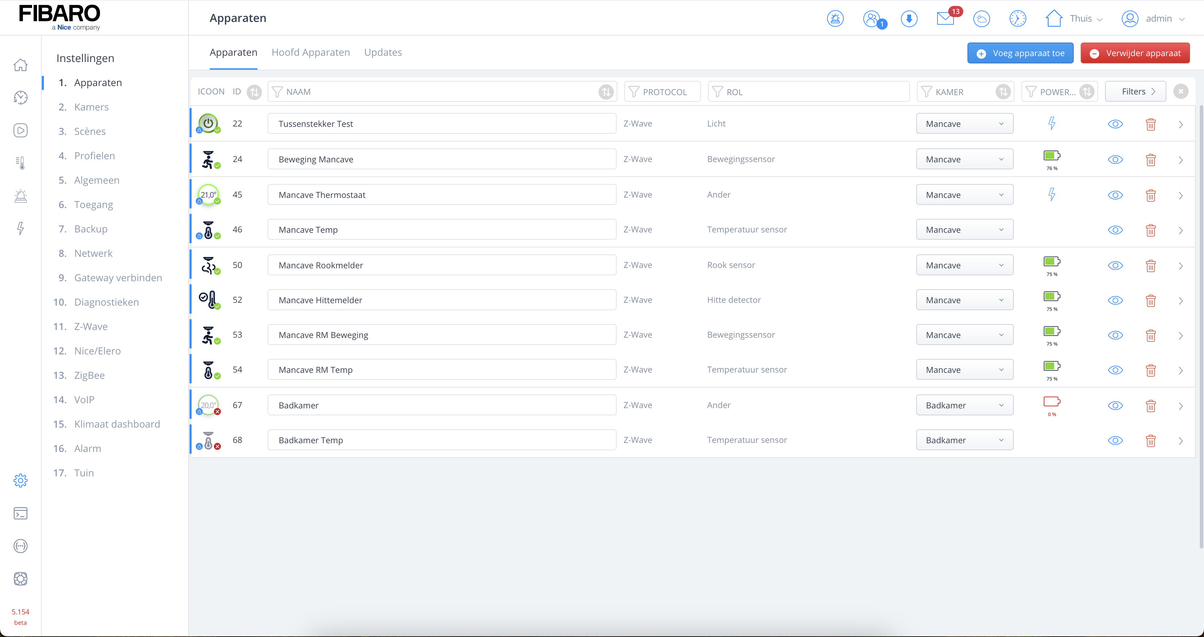Open the weather cloud icon
1204x637 pixels.
tap(981, 19)
